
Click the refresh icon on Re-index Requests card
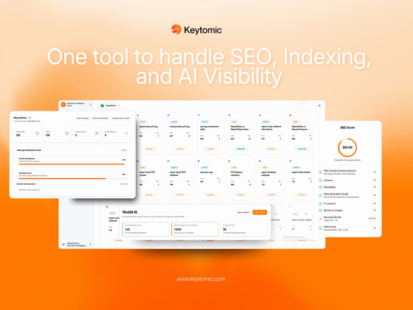pos(126,133)
